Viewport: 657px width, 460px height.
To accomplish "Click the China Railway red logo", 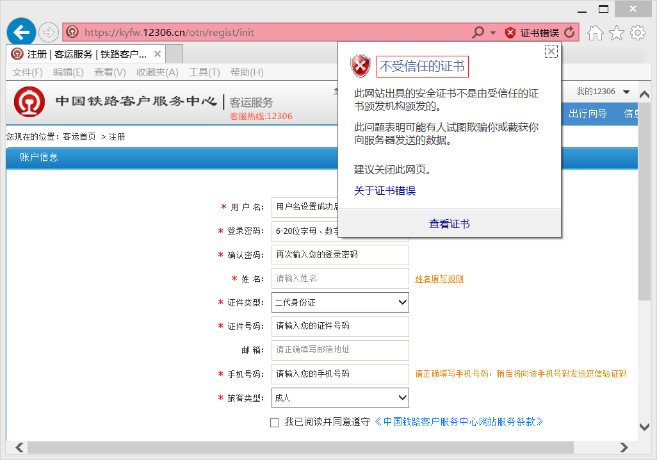I will tap(29, 102).
